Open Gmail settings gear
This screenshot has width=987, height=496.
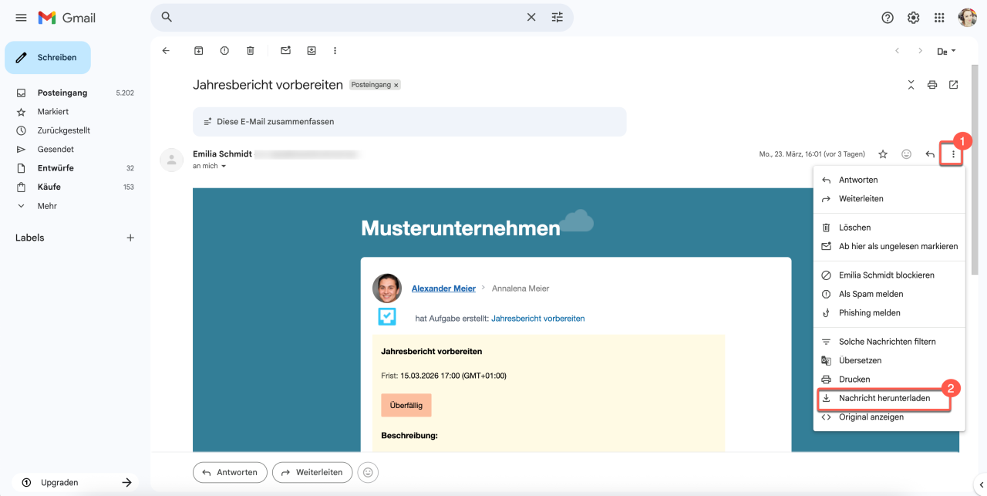click(914, 18)
